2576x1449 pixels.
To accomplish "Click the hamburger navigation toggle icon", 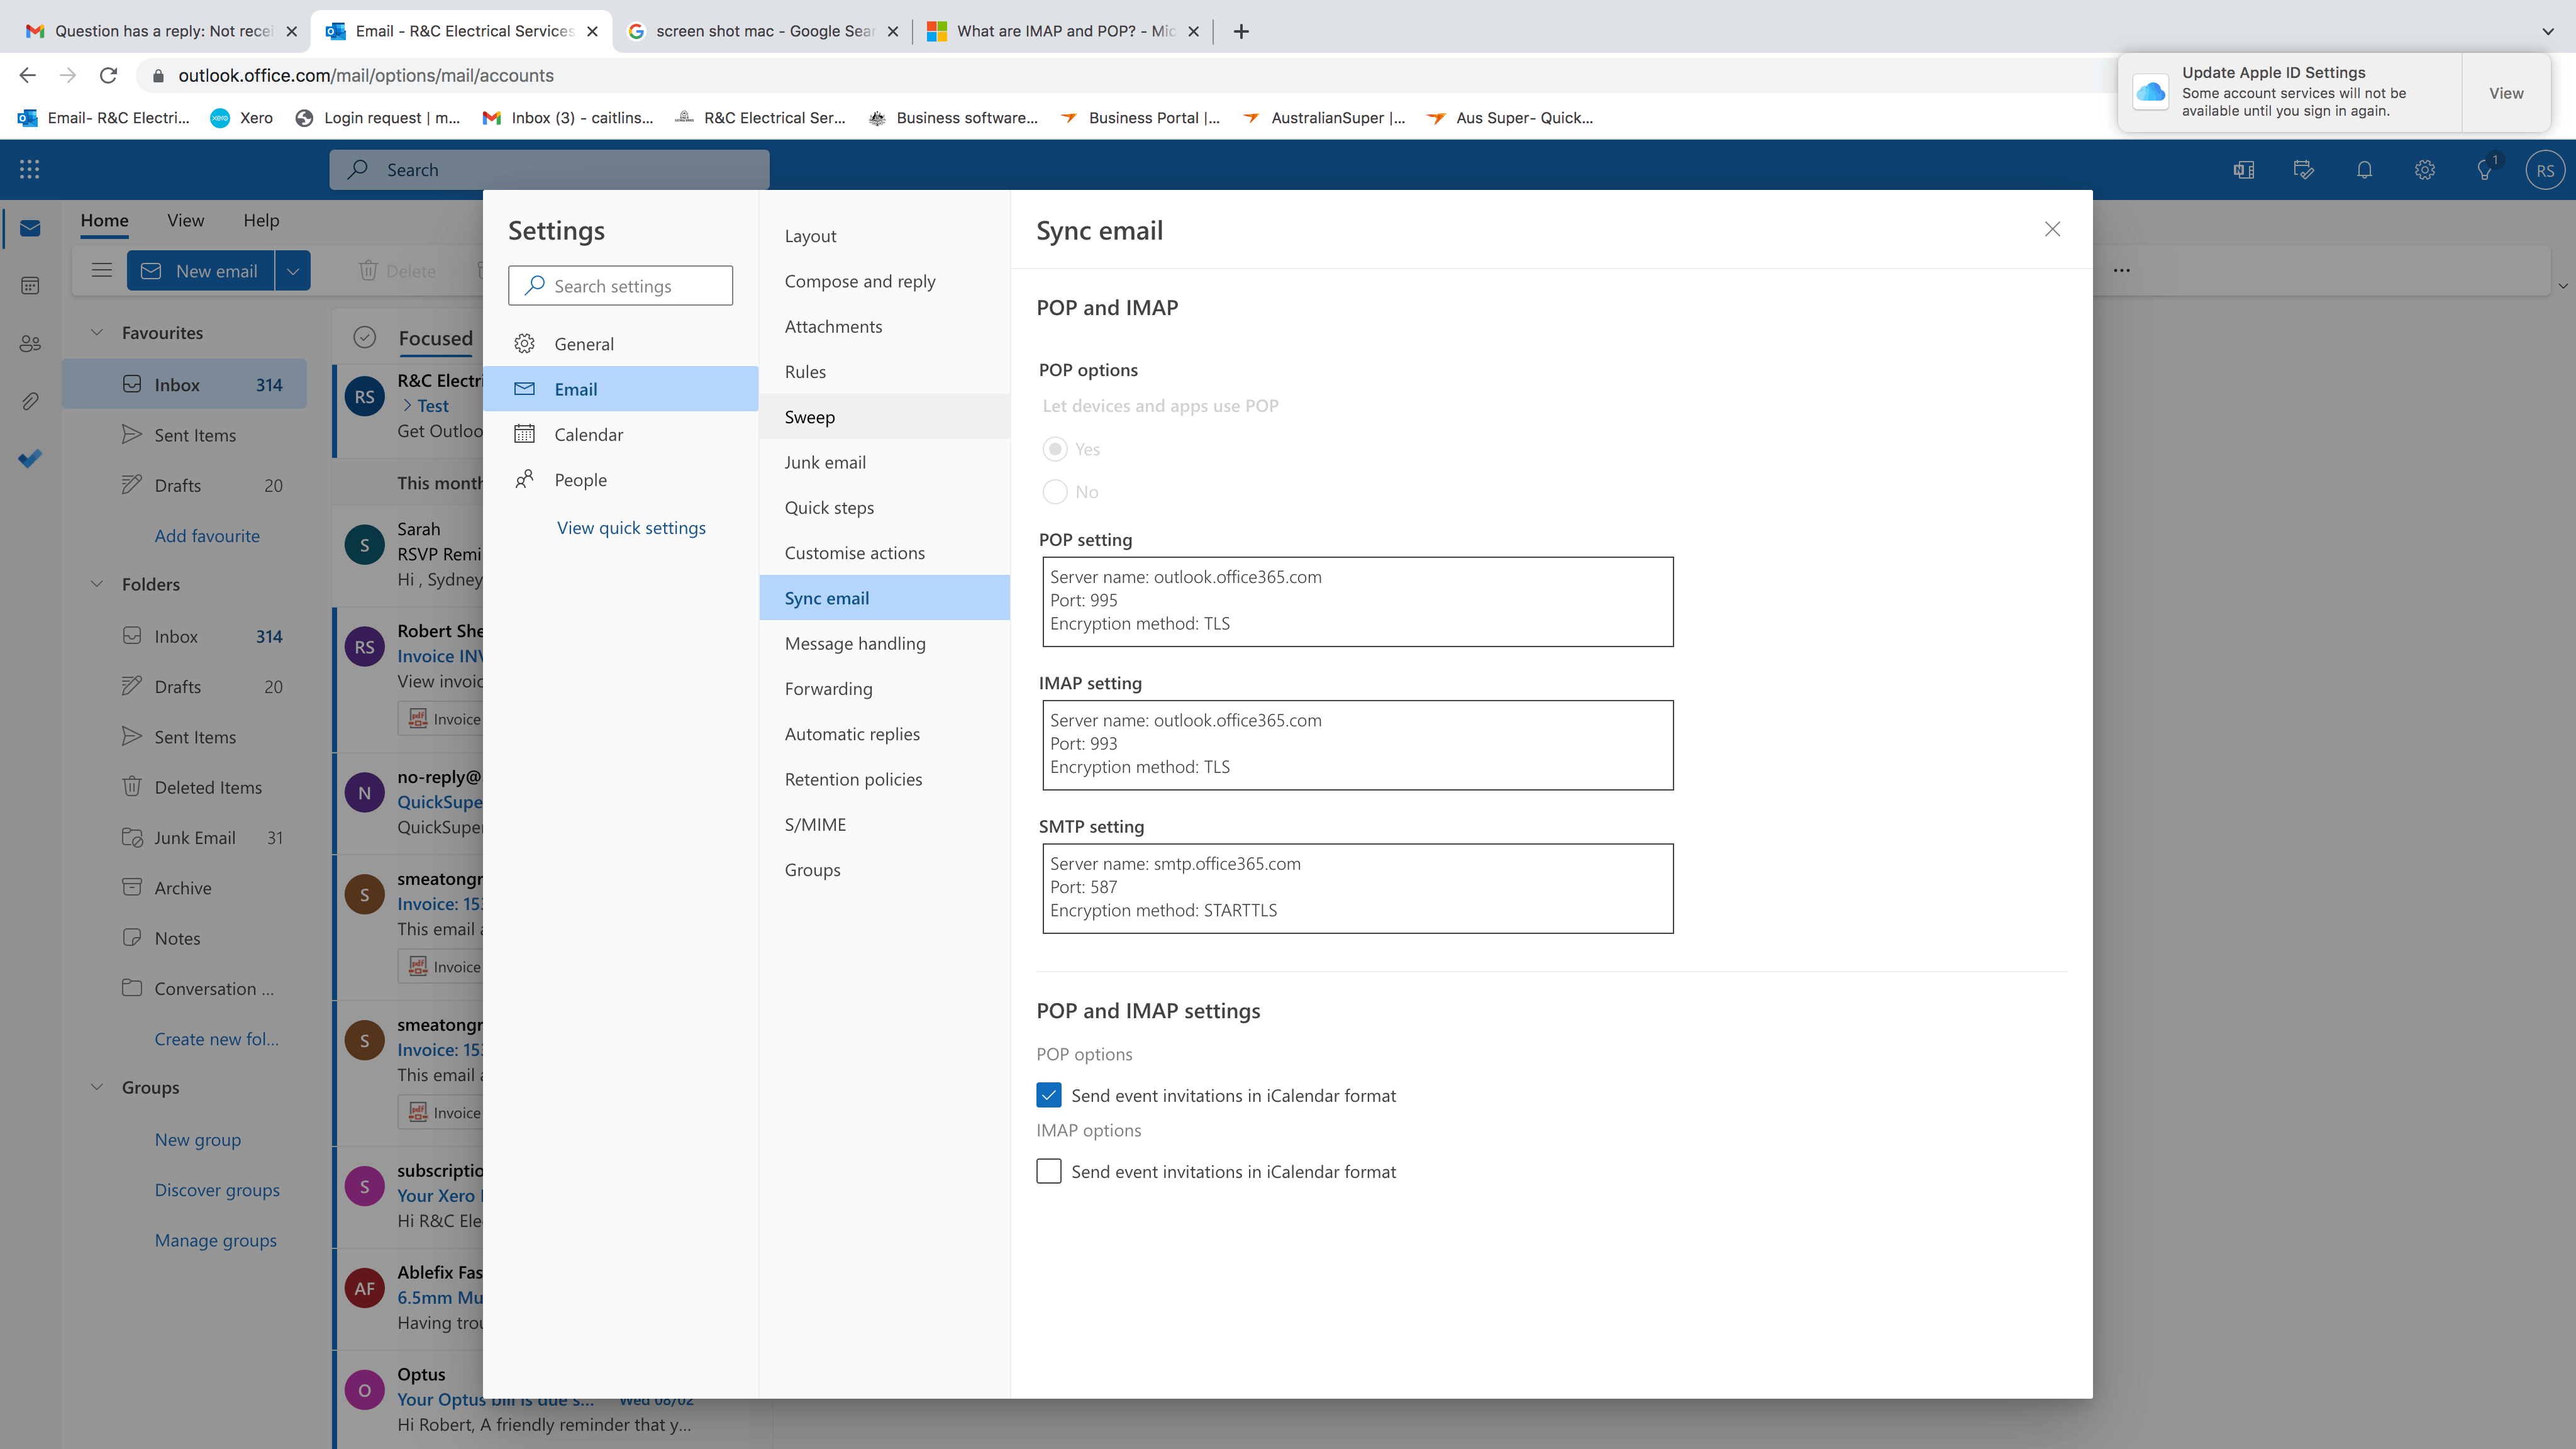I will tap(101, 270).
